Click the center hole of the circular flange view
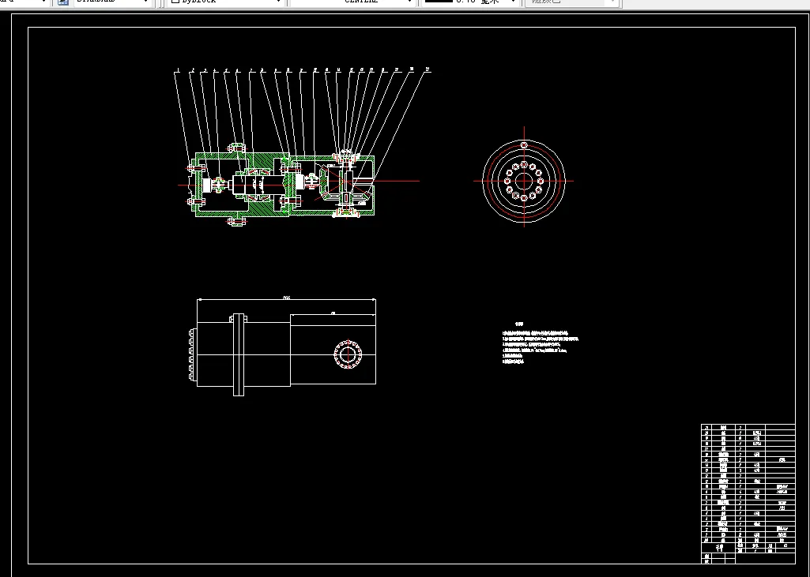 pyautogui.click(x=524, y=182)
